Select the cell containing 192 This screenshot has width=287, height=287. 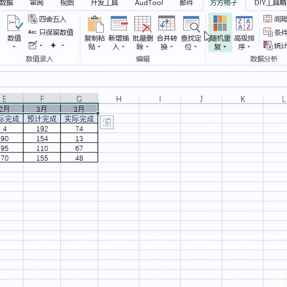point(42,129)
